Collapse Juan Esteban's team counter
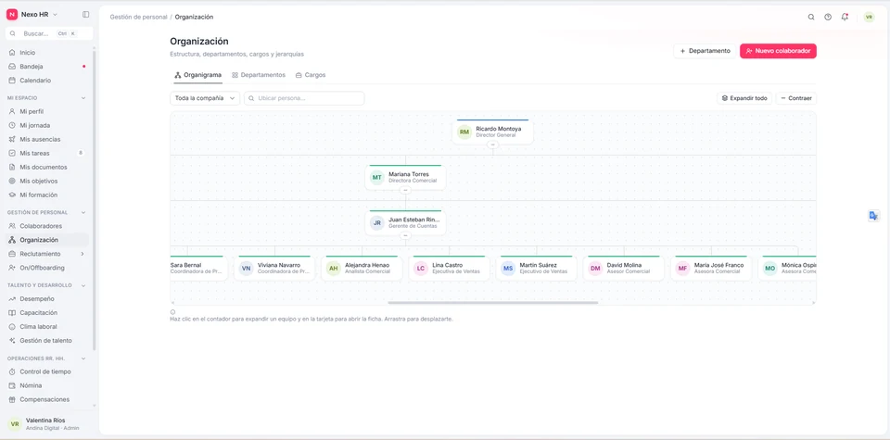Viewport: 890px width, 440px height. coord(405,235)
